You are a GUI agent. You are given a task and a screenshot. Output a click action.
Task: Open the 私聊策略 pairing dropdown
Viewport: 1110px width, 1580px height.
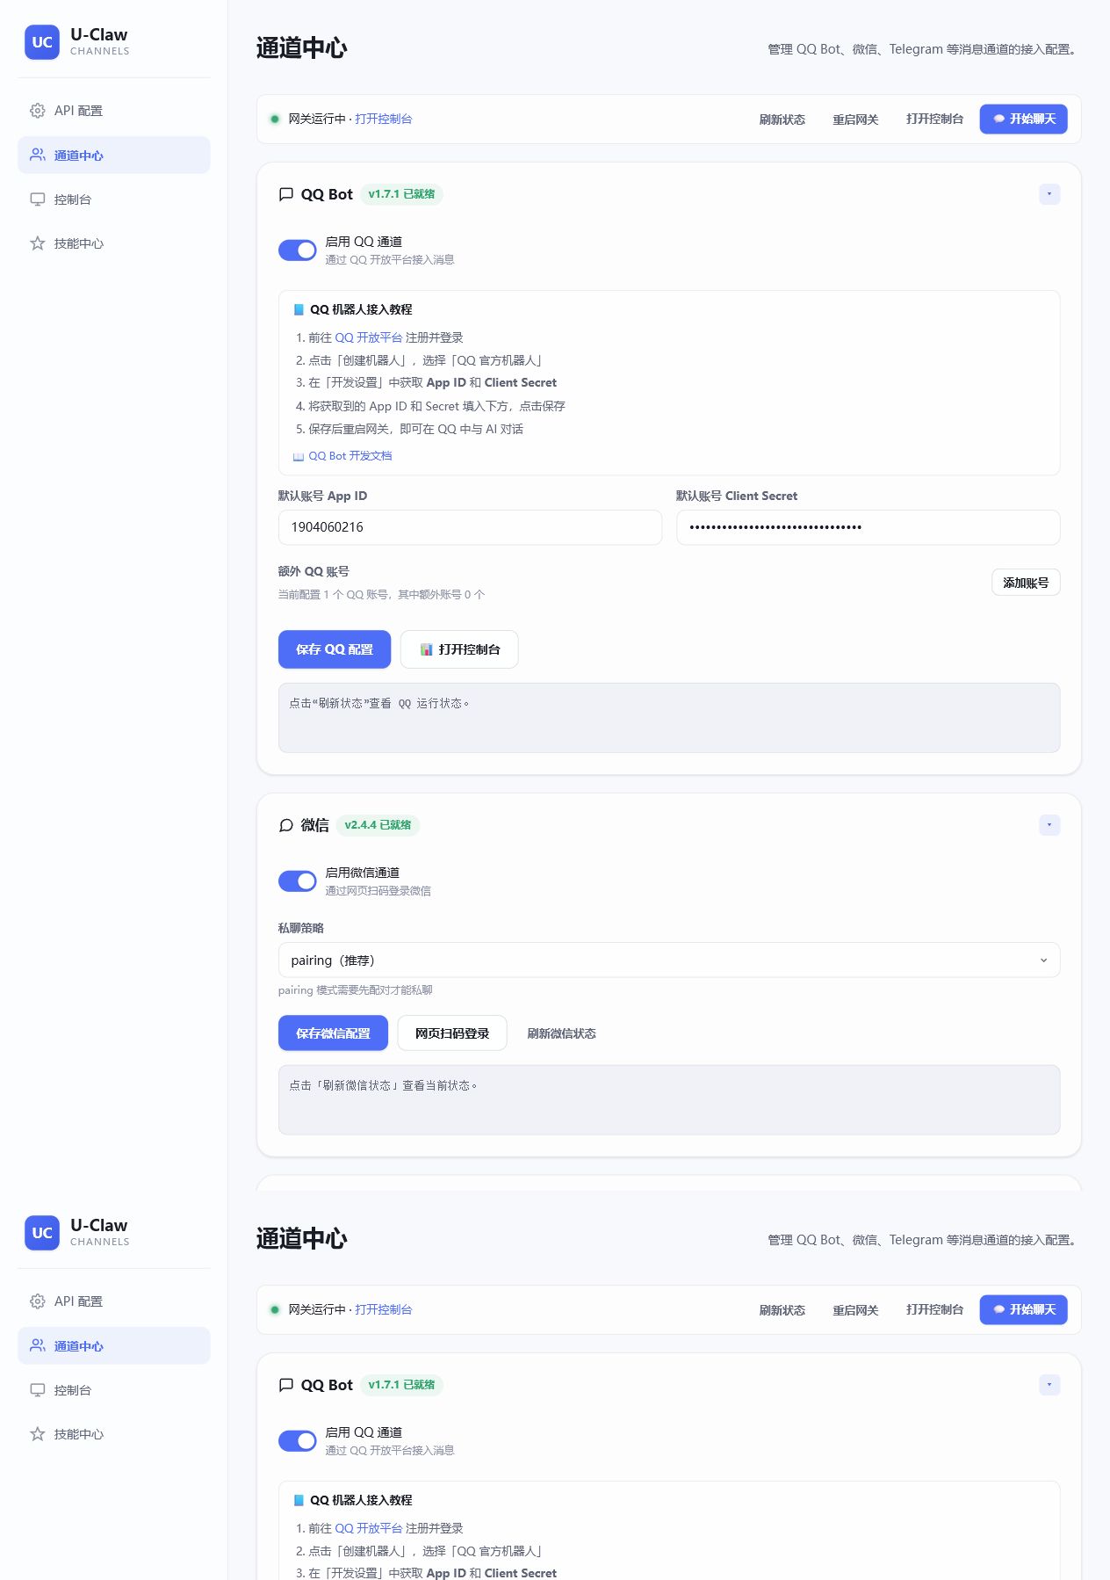669,960
